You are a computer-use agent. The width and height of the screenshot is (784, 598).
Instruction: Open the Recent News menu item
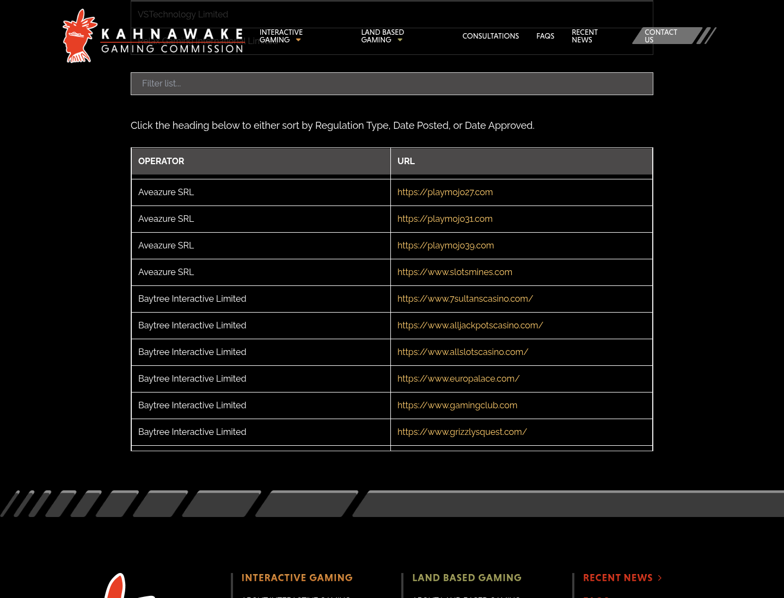(585, 36)
